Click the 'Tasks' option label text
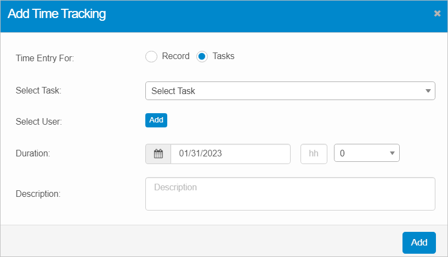This screenshot has height=257, width=448. click(223, 56)
